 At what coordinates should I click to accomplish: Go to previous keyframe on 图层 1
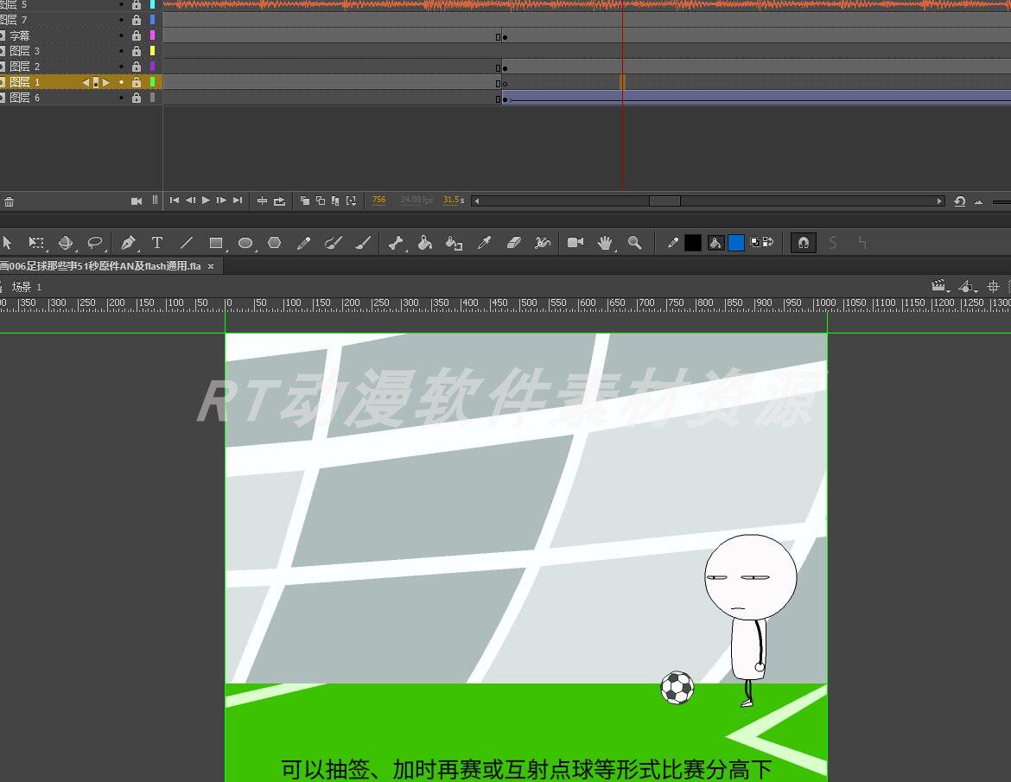pos(85,82)
